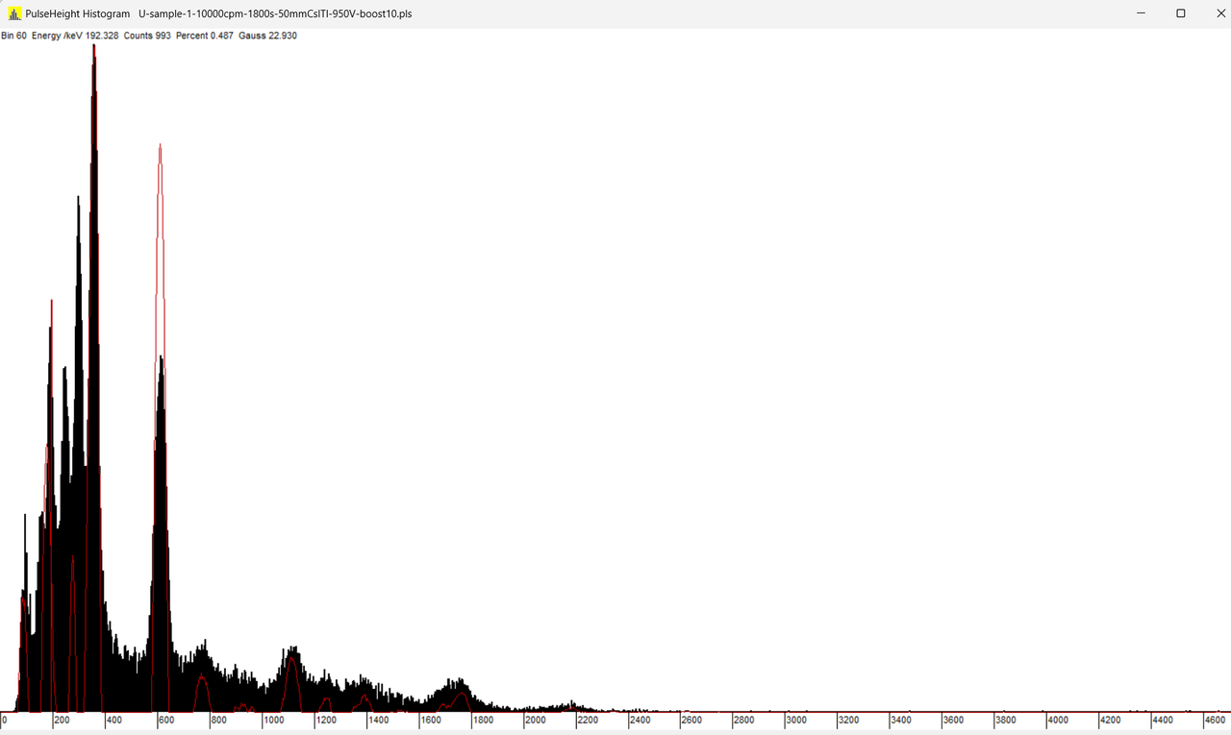Click the axis label 3800
Viewport: 1231px width, 735px height.
pos(1005,720)
